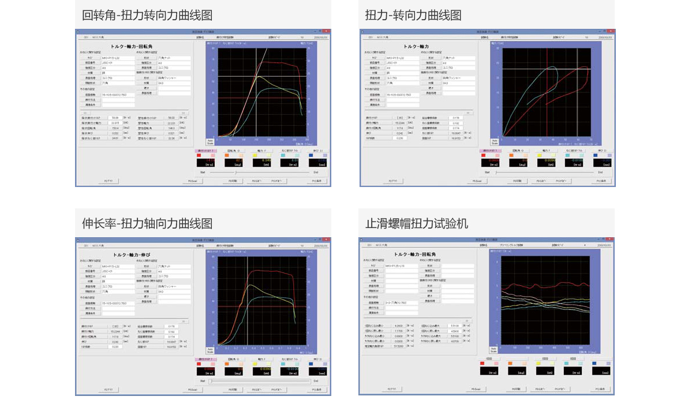
Task: Click the Start–End slider in the 扭力-转向力 window
Action: [x=545, y=173]
